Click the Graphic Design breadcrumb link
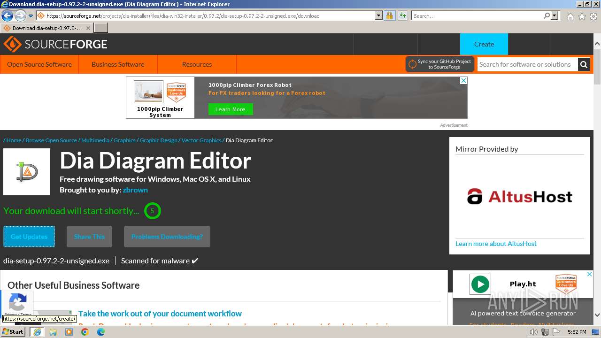Screen dimensions: 601x338 [x=159, y=140]
